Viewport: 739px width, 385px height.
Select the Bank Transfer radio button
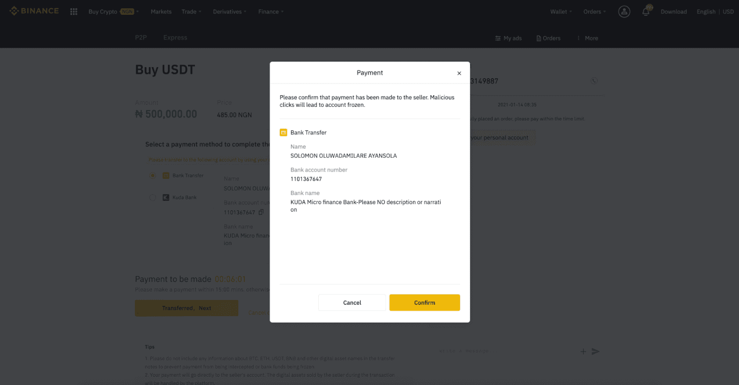tap(152, 176)
